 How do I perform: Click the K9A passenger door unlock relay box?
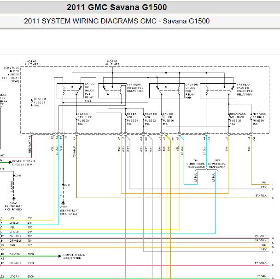pos(218,91)
